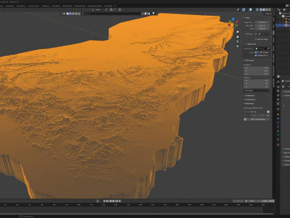Image resolution: width=290 pixels, height=218 pixels.
Task: Click the pan hand viewport icon
Action: (x=237, y=37)
